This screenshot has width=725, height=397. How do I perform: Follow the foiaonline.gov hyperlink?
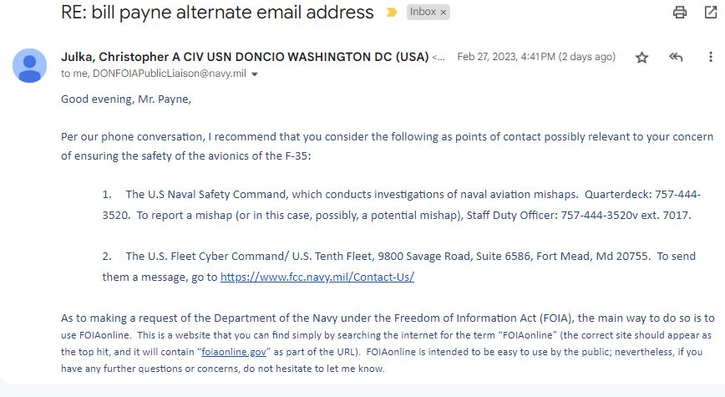[x=234, y=352]
